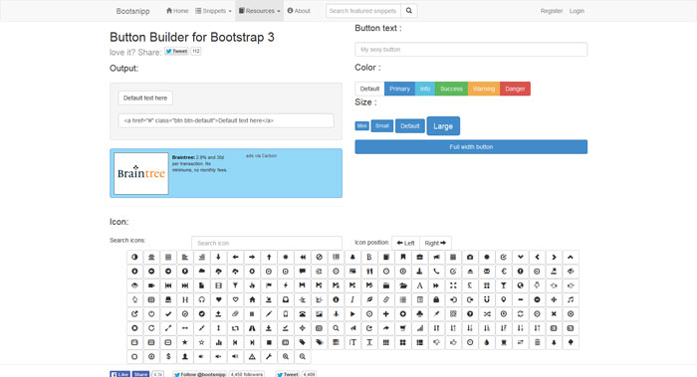Click the generated HTML code output field
Image resolution: width=697 pixels, height=377 pixels.
pos(226,120)
